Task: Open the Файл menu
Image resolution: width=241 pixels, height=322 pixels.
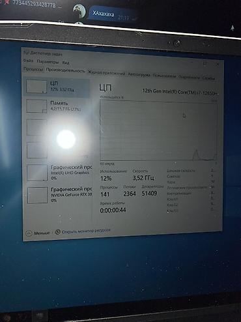Action: 28,61
